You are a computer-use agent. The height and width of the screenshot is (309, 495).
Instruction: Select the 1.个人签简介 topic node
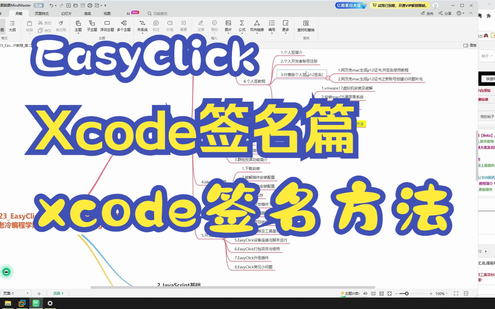(291, 52)
